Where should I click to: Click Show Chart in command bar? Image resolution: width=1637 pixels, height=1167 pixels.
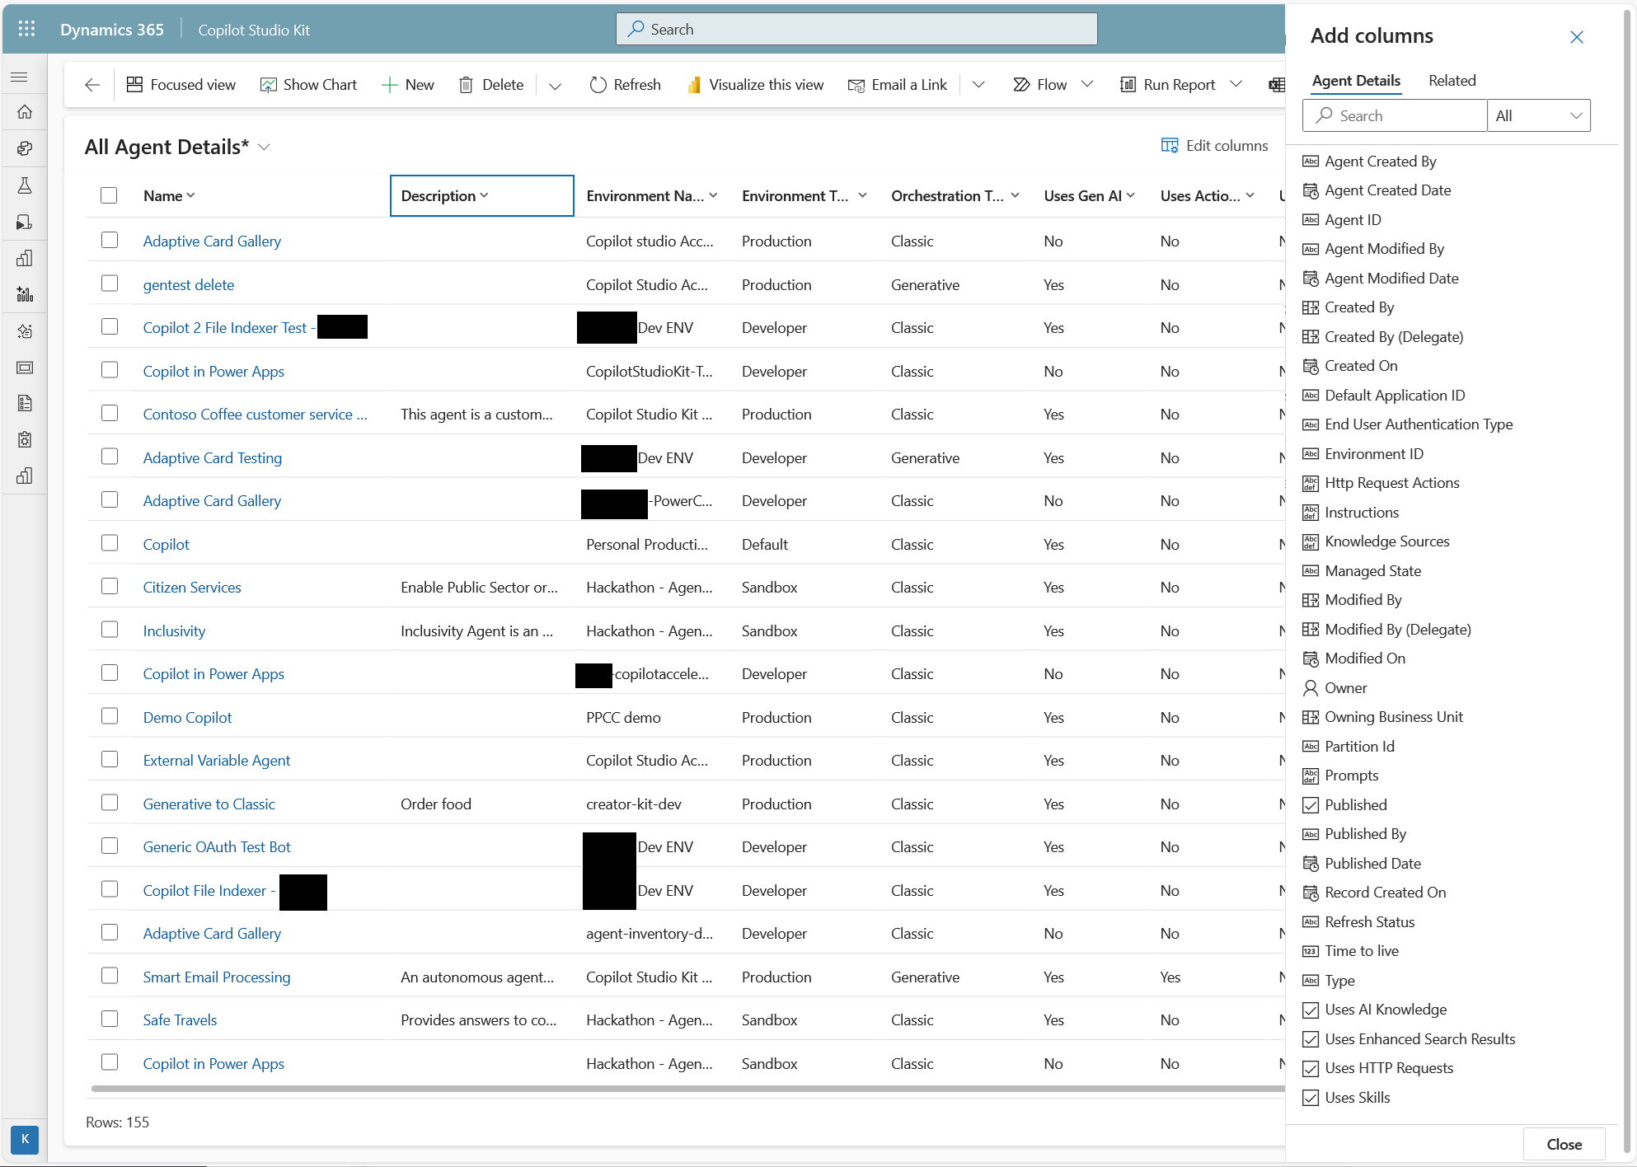click(x=308, y=85)
